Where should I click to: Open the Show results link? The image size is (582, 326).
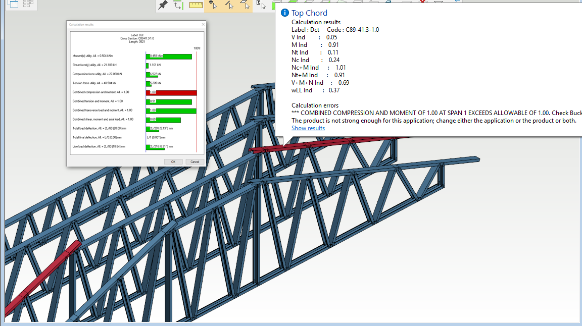point(308,128)
